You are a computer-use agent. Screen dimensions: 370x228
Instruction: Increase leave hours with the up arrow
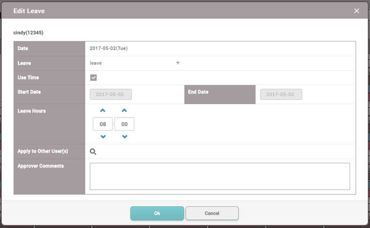[x=103, y=111]
